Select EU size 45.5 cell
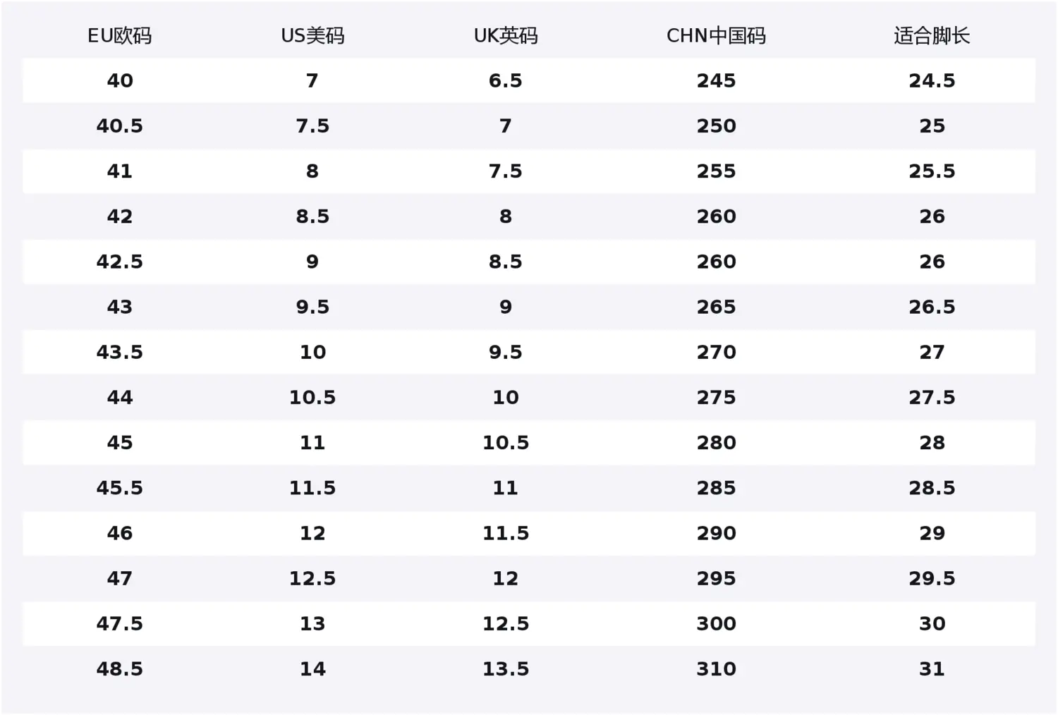The width and height of the screenshot is (1058, 715). [x=120, y=487]
